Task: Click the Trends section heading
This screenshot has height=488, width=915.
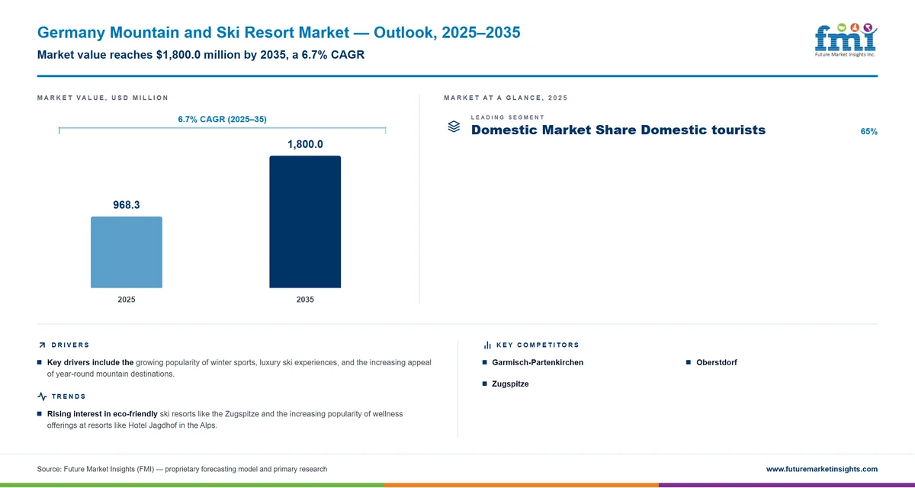Action: point(69,396)
